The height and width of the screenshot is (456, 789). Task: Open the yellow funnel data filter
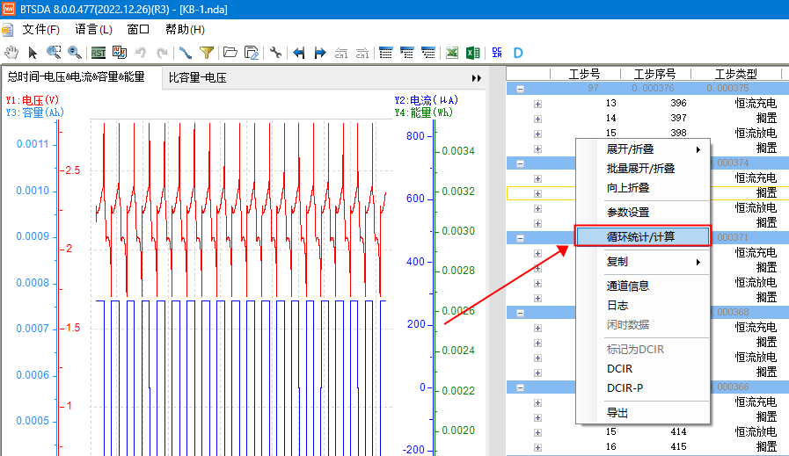[x=207, y=53]
